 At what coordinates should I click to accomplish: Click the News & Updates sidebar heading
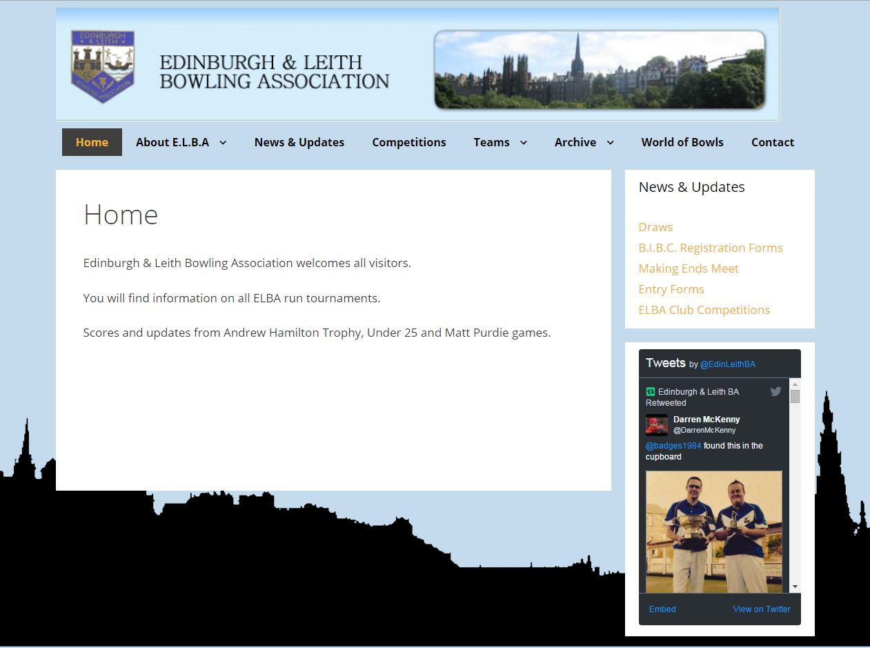pyautogui.click(x=692, y=187)
